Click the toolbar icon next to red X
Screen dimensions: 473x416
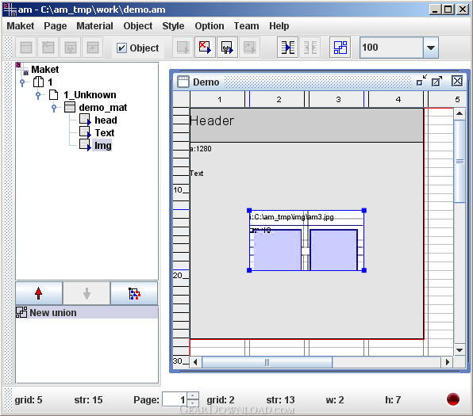228,48
